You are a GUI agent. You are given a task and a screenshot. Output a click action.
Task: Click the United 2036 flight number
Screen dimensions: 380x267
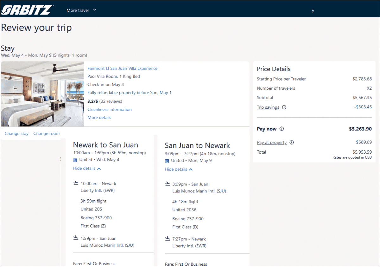(x=184, y=210)
